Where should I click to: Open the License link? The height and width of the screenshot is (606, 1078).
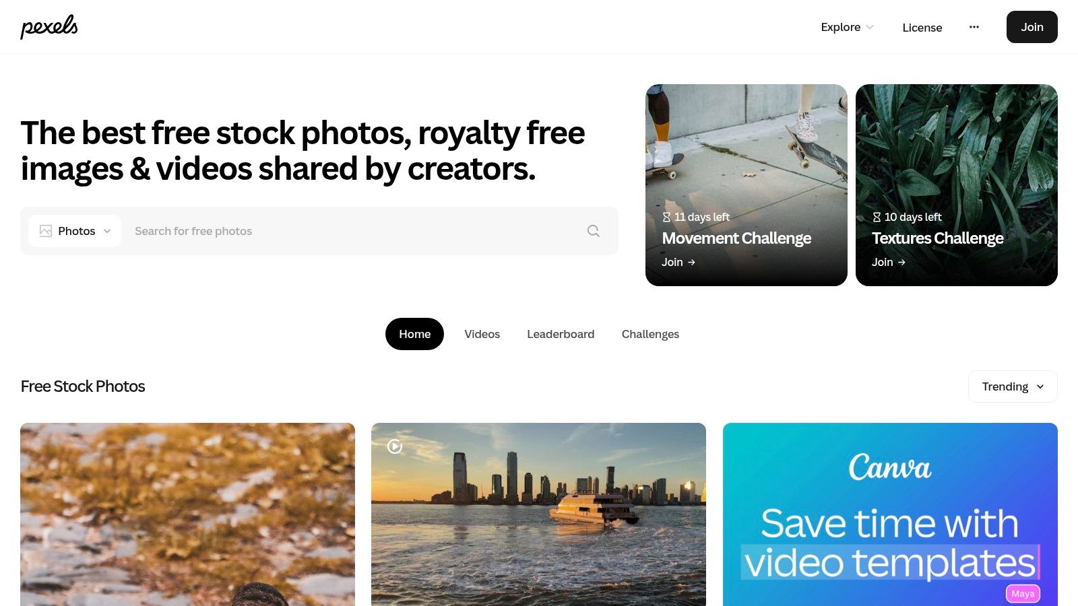pyautogui.click(x=922, y=28)
